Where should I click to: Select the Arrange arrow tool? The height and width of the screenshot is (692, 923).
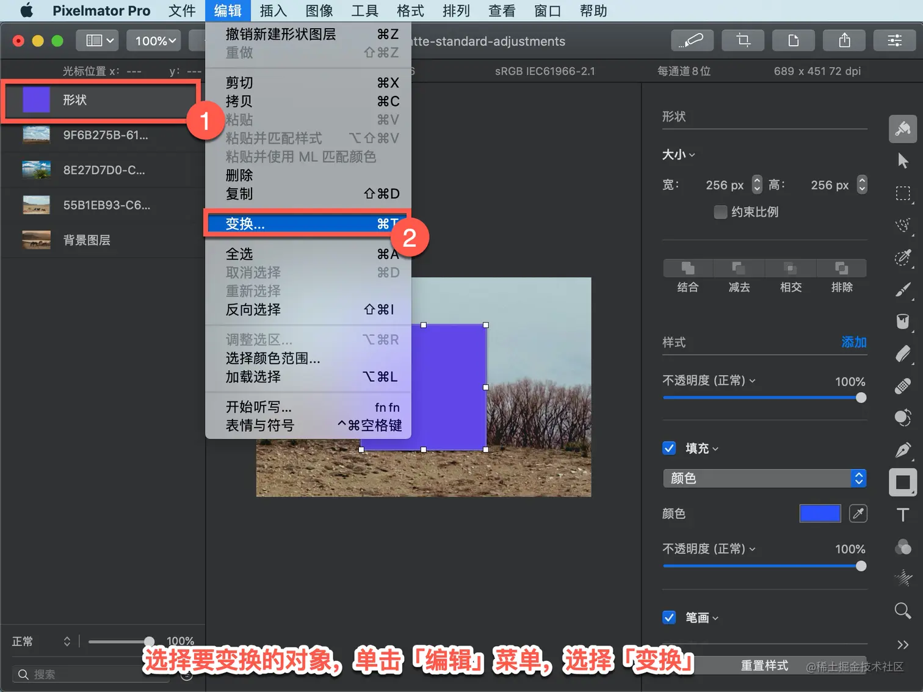click(903, 161)
